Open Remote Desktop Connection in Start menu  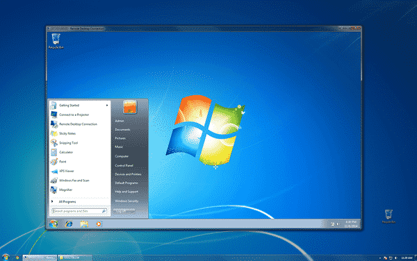(79, 124)
